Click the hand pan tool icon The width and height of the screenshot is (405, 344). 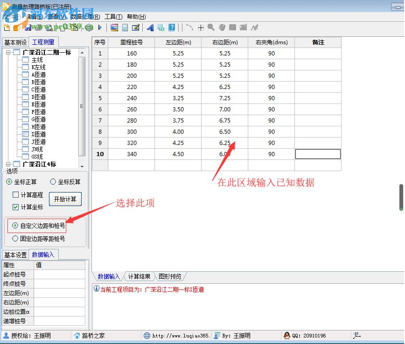coord(223,28)
